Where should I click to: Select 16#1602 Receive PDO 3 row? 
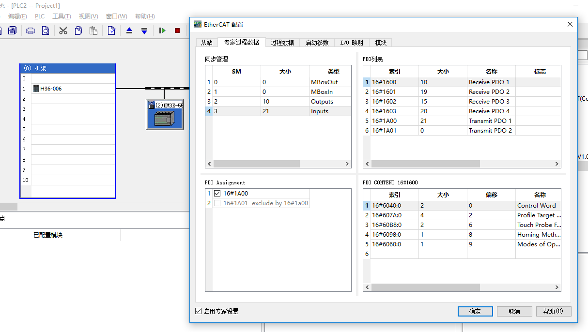(462, 102)
